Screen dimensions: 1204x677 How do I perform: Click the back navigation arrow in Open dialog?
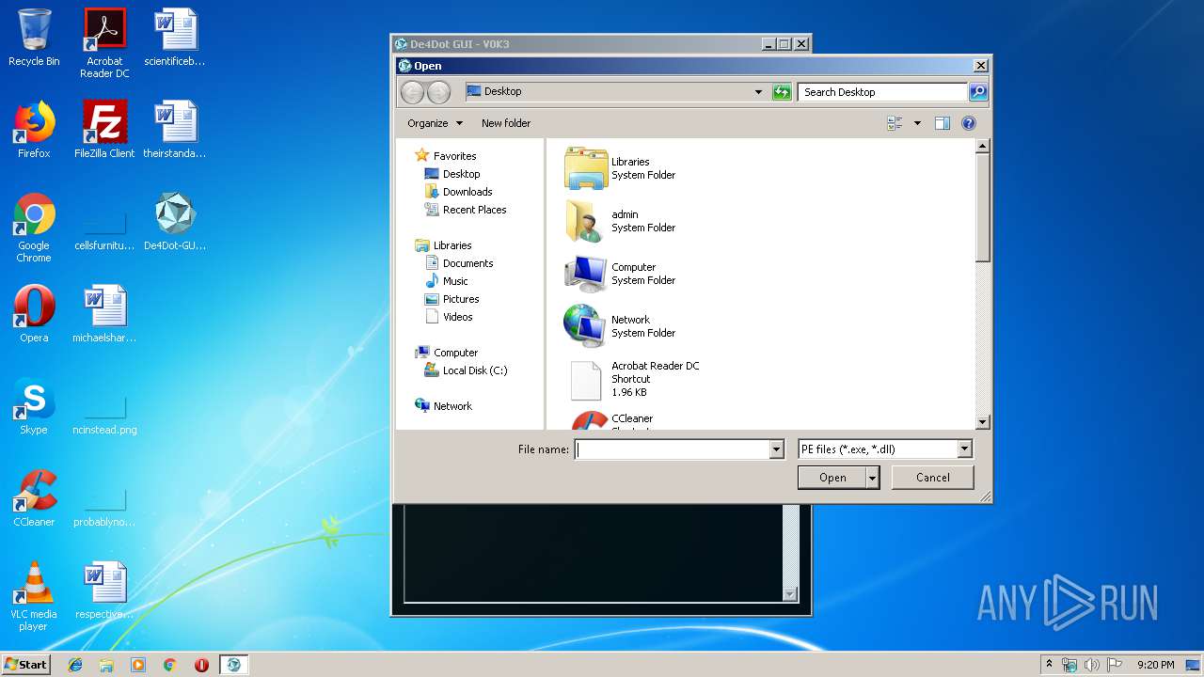(x=412, y=92)
